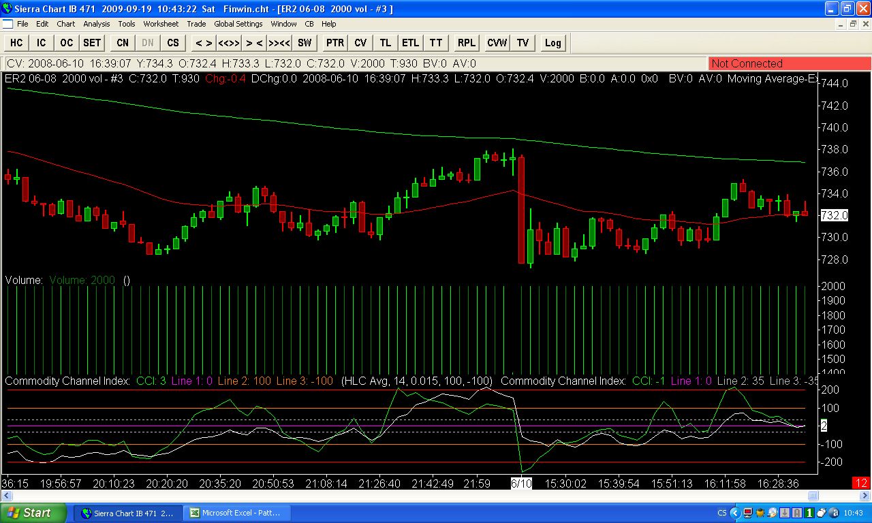Click the CN toolbar button

[x=123, y=43]
